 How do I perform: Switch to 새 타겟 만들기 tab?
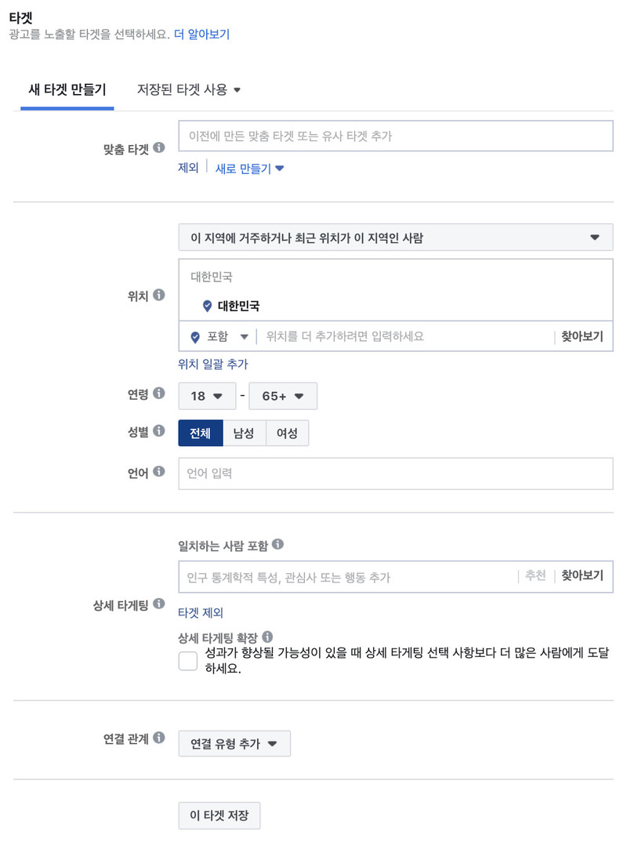(x=67, y=89)
